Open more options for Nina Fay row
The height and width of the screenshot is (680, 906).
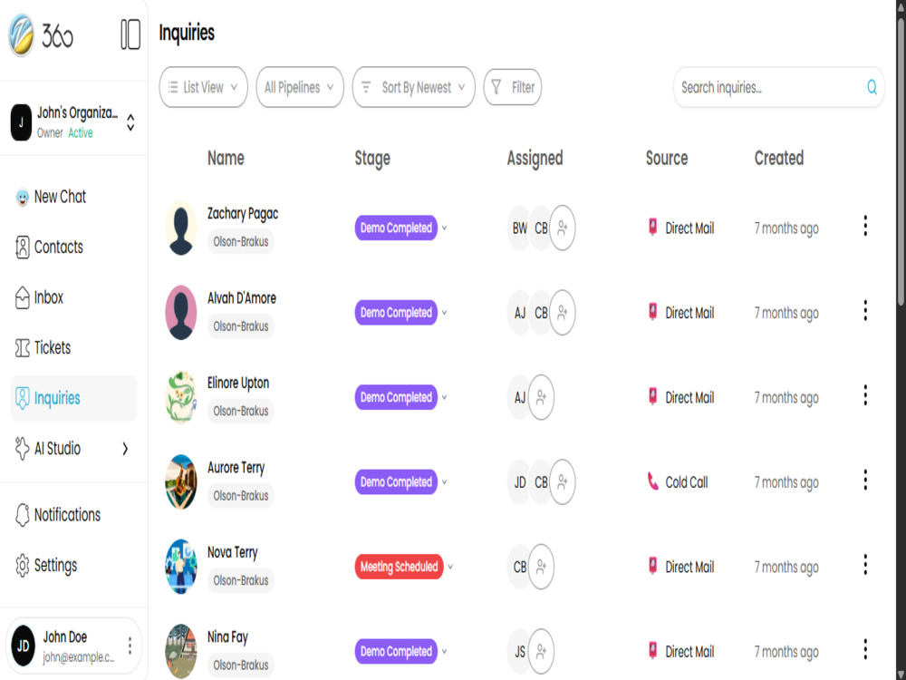coord(865,650)
